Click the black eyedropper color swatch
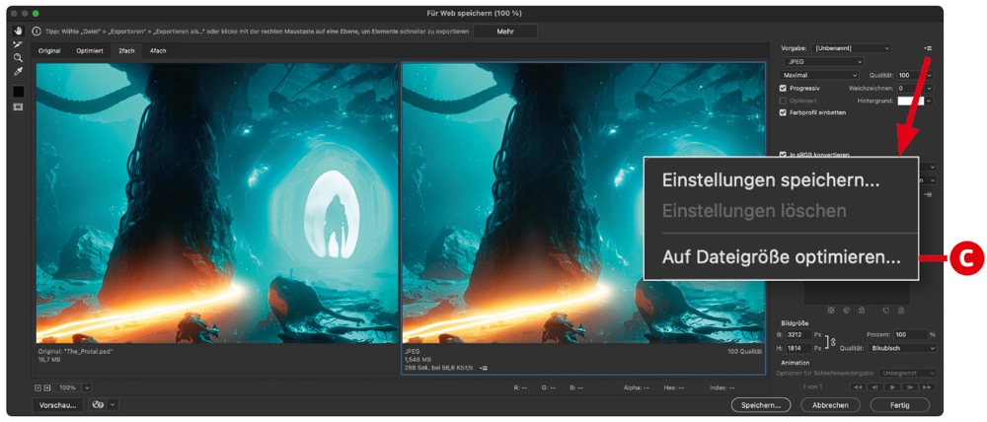Screen dimensions: 987x422 click(x=18, y=92)
